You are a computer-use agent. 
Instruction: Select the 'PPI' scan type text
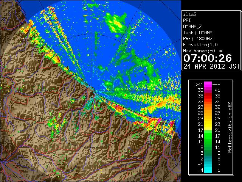[187, 20]
